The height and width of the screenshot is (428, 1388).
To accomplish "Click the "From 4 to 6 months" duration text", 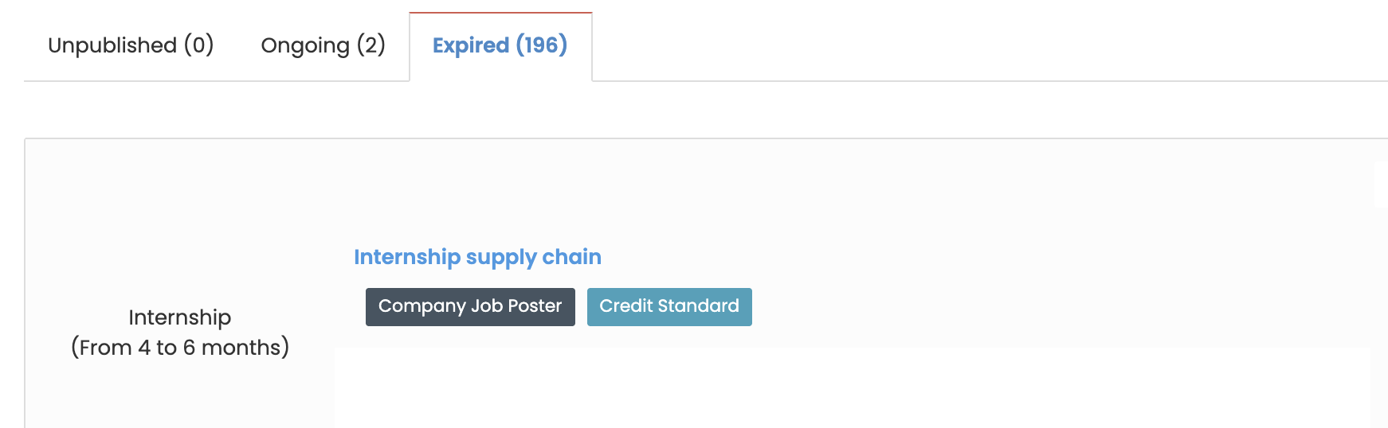I will pos(180,348).
